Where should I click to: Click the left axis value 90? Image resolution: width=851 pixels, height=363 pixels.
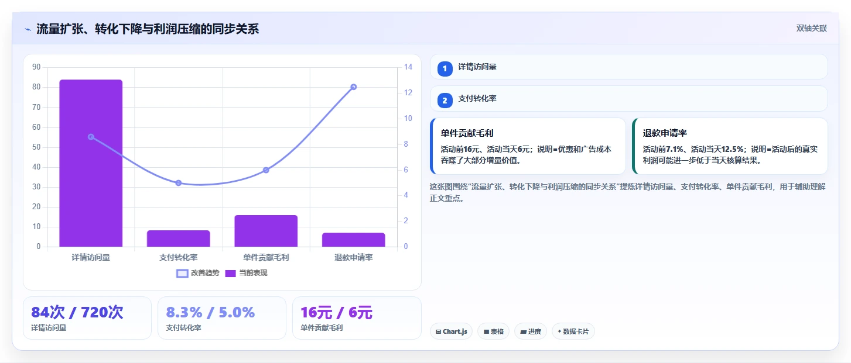pos(36,67)
